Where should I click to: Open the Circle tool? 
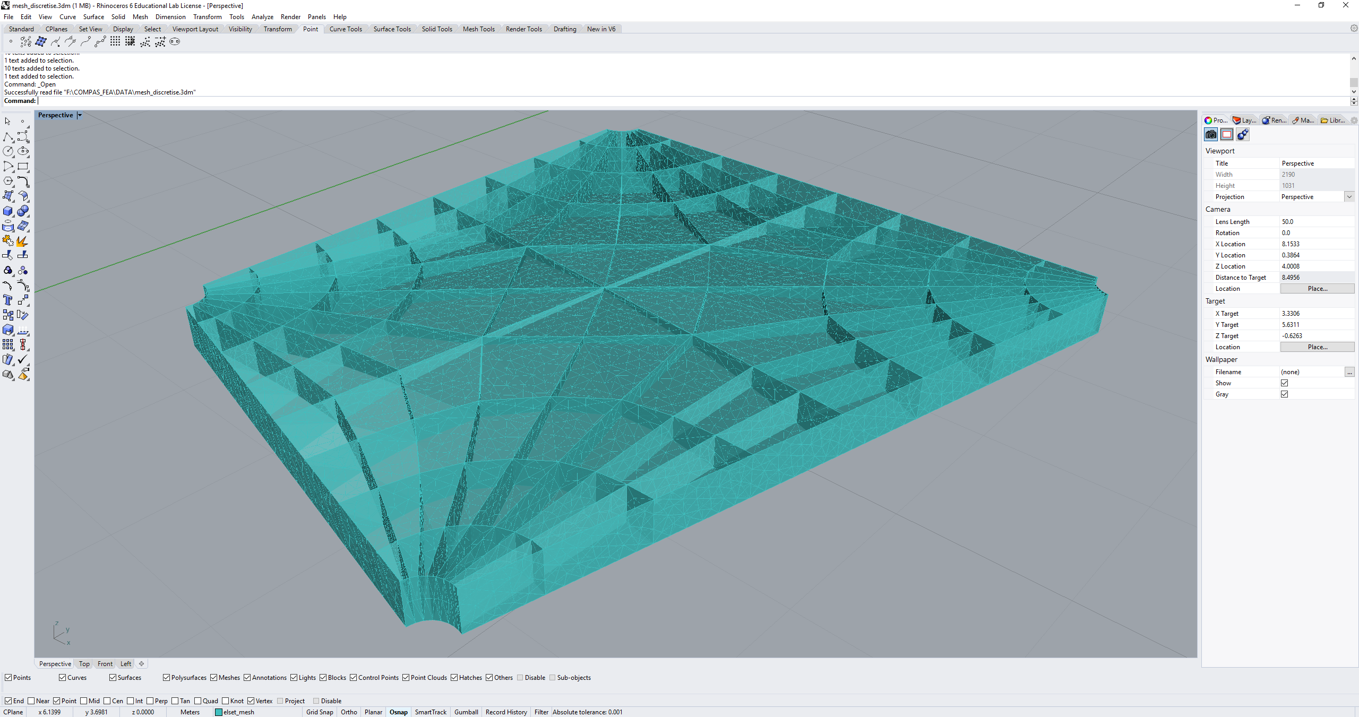(8, 151)
